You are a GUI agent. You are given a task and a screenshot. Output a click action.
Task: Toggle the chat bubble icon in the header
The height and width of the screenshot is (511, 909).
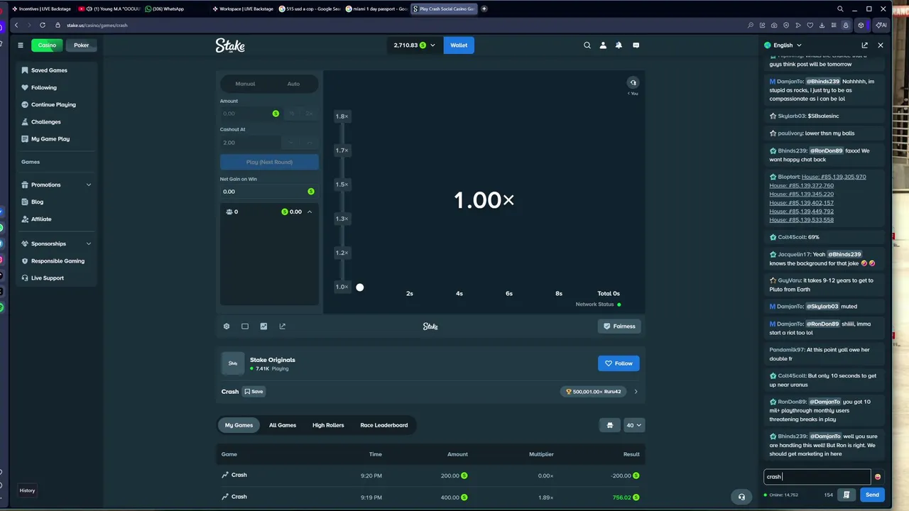[x=636, y=45]
